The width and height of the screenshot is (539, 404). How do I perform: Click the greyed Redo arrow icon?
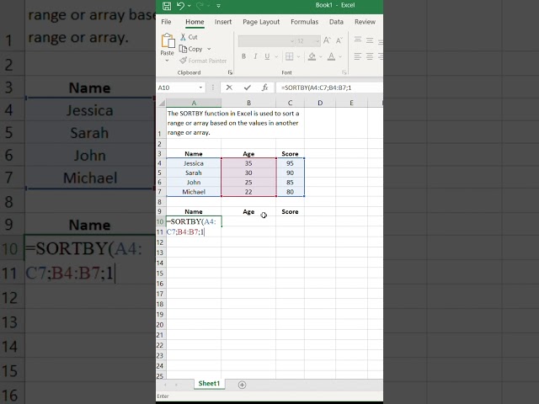200,6
